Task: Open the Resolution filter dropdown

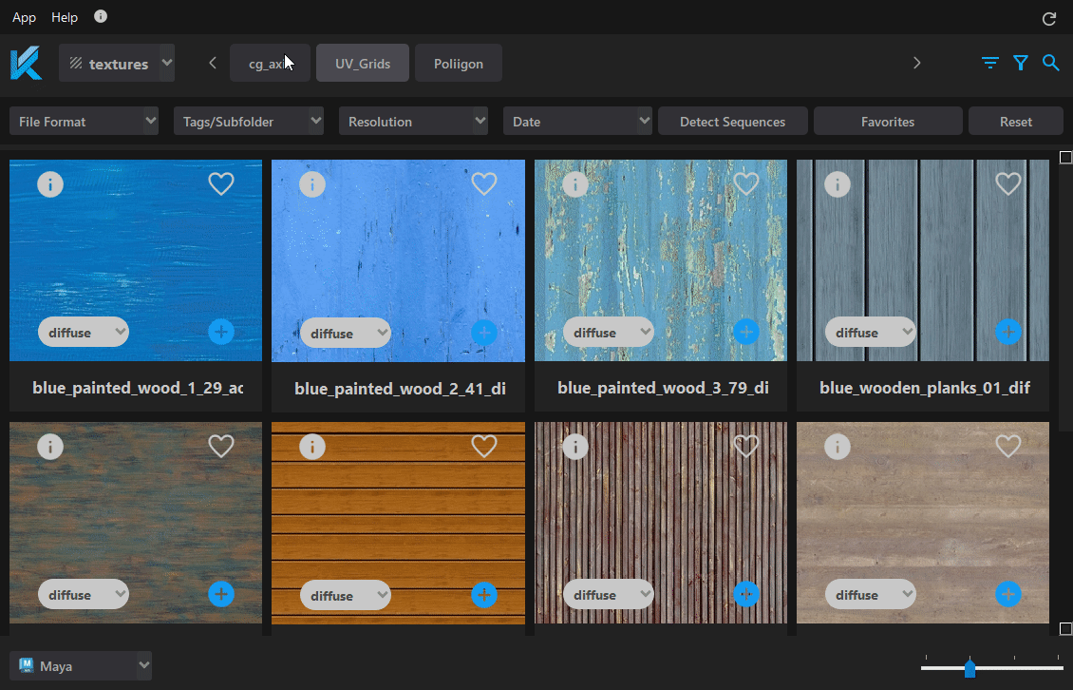Action: pos(413,122)
